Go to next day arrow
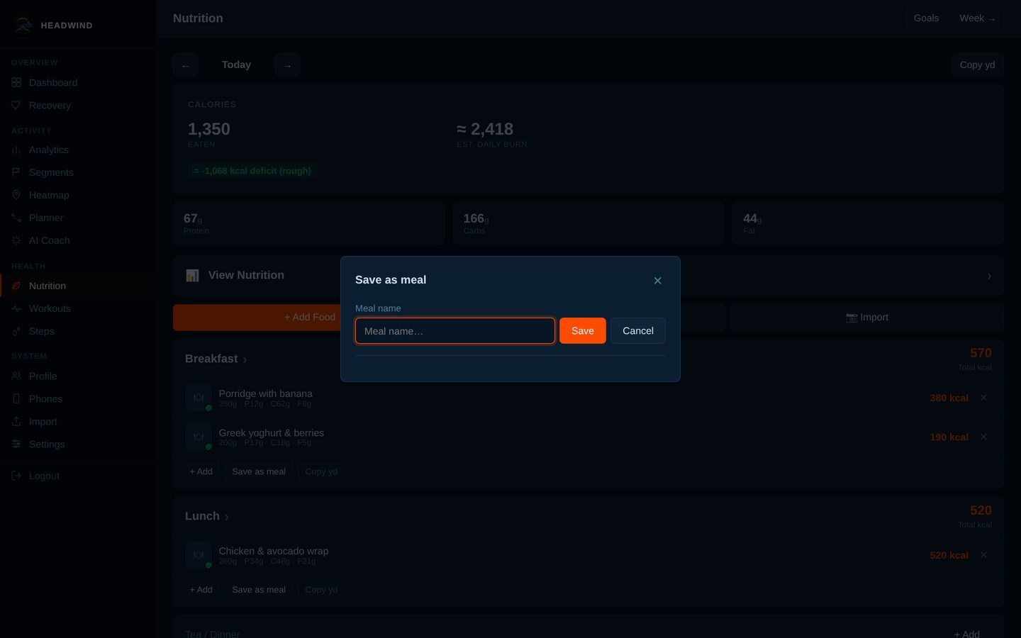 pos(287,65)
